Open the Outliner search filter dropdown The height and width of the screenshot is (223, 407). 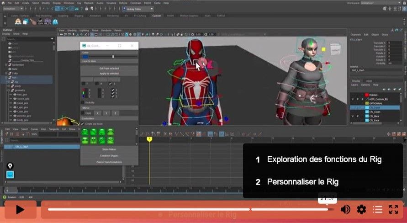click(52, 39)
